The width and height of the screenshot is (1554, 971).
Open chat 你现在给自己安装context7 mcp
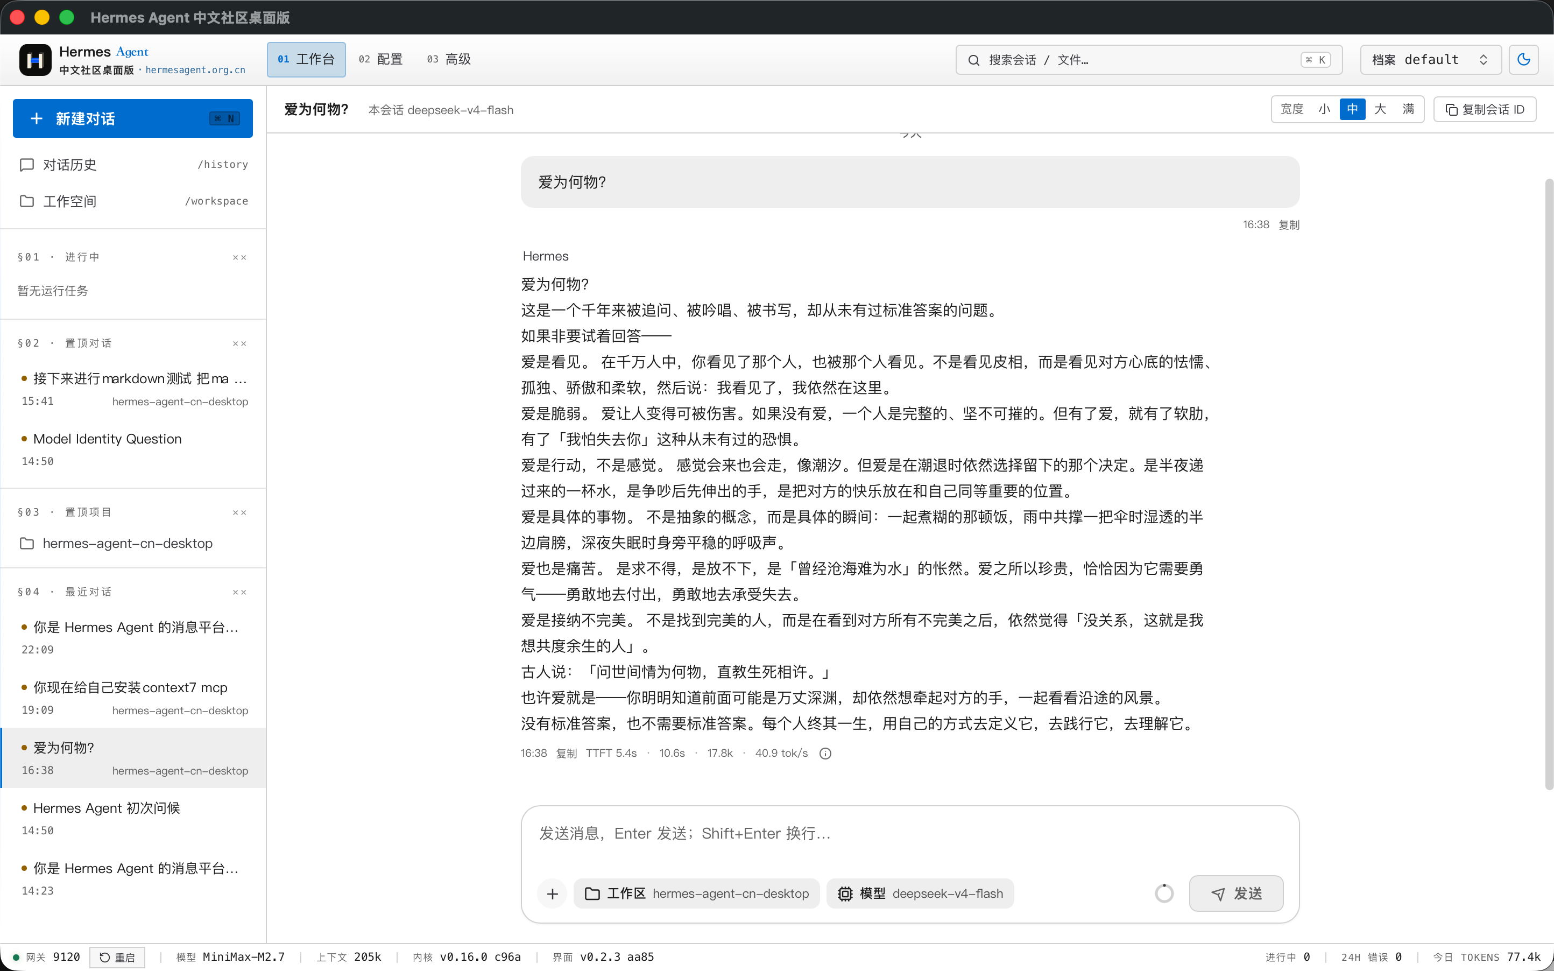[x=133, y=698]
